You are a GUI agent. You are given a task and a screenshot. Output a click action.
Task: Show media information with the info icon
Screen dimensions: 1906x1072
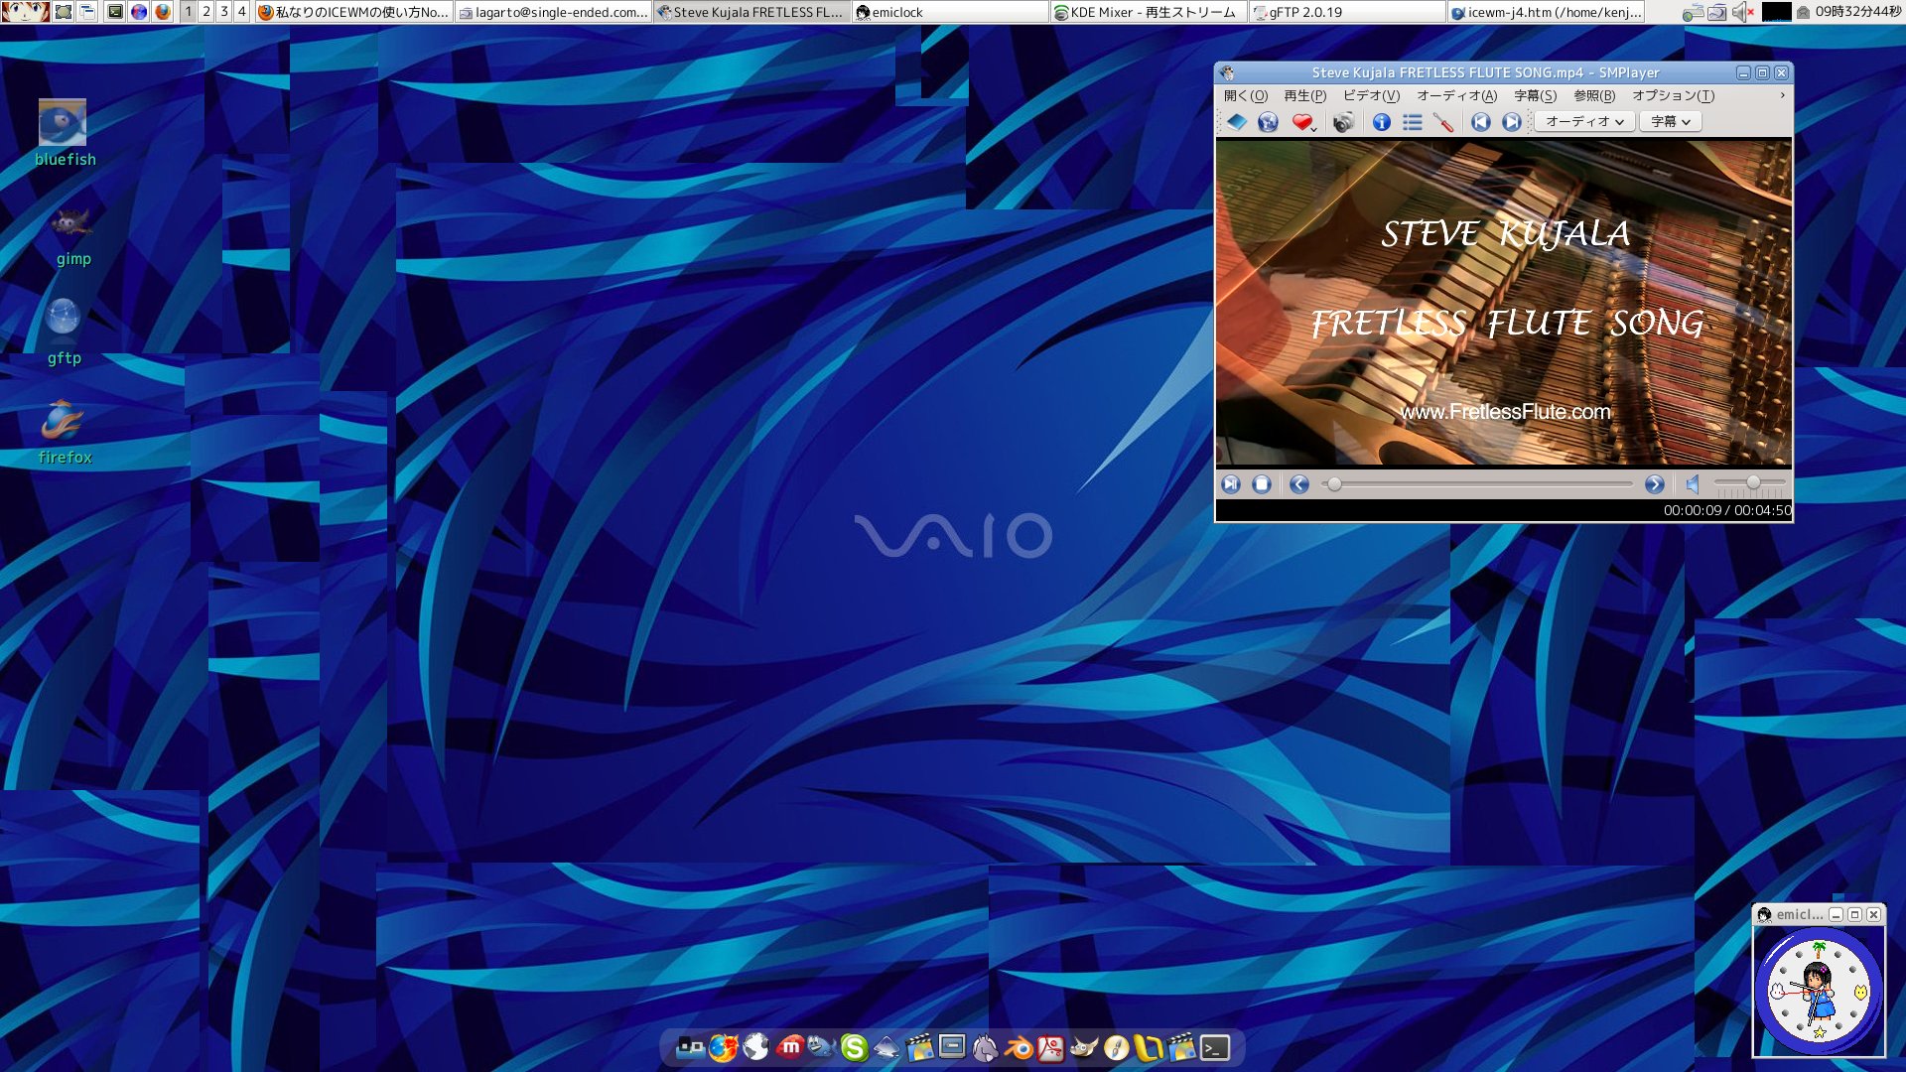pyautogui.click(x=1380, y=122)
